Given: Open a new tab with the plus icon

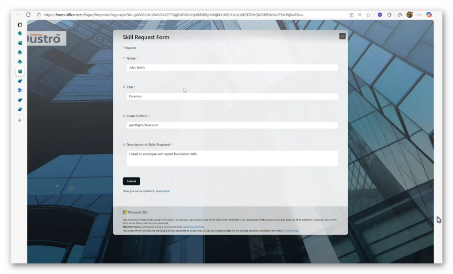Looking at the screenshot, I should coord(19,120).
